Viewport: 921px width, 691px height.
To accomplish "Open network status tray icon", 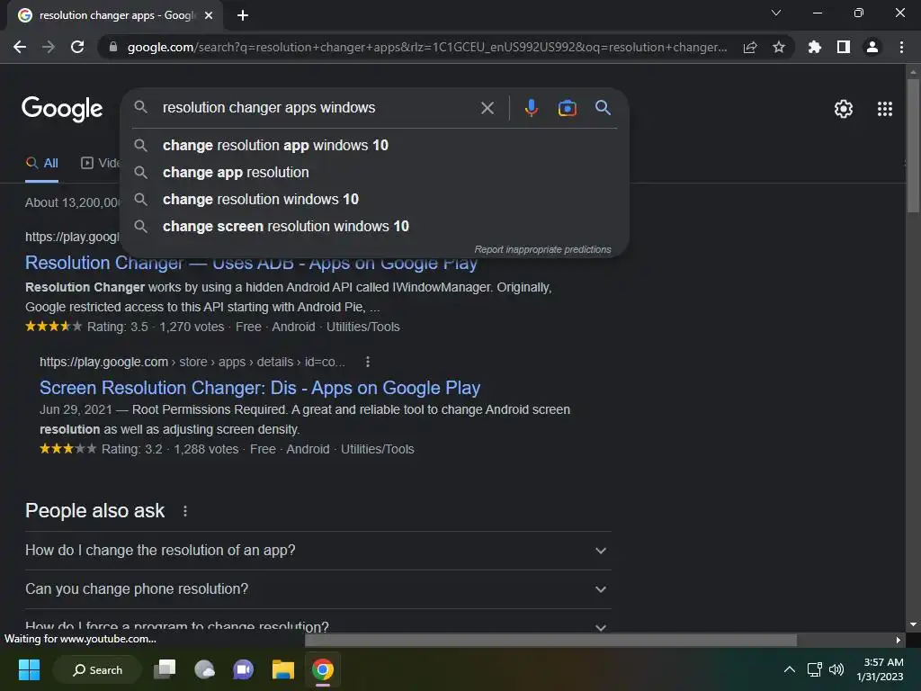I will pos(814,669).
